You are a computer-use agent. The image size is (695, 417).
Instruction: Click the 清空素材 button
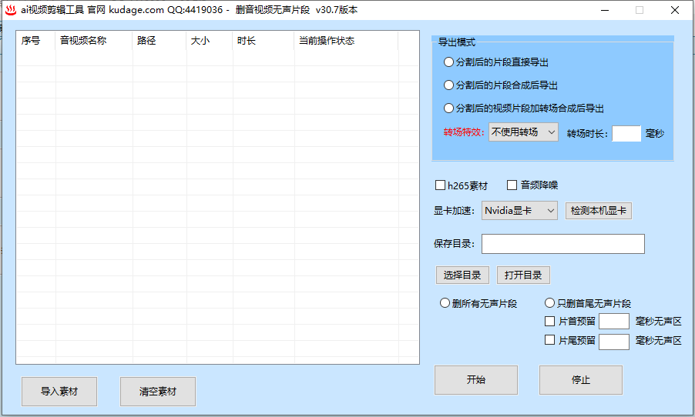[158, 392]
